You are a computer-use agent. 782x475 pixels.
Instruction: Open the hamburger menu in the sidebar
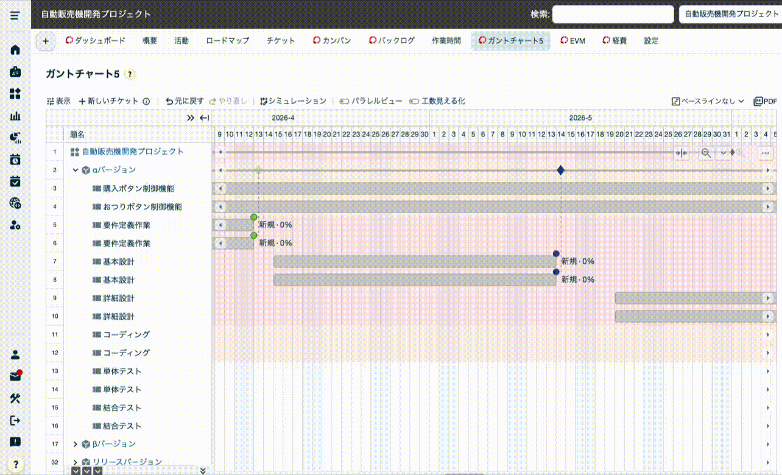tap(15, 15)
